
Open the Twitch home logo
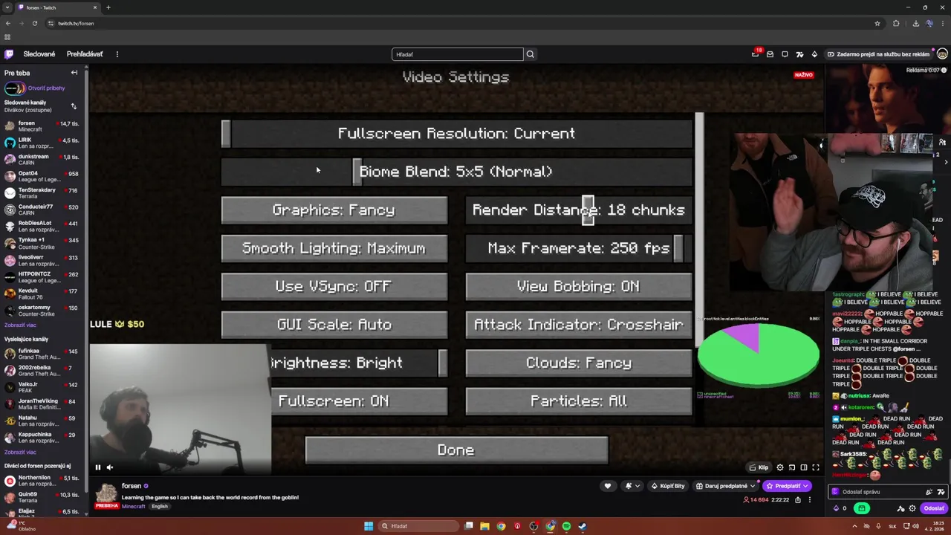(x=9, y=54)
